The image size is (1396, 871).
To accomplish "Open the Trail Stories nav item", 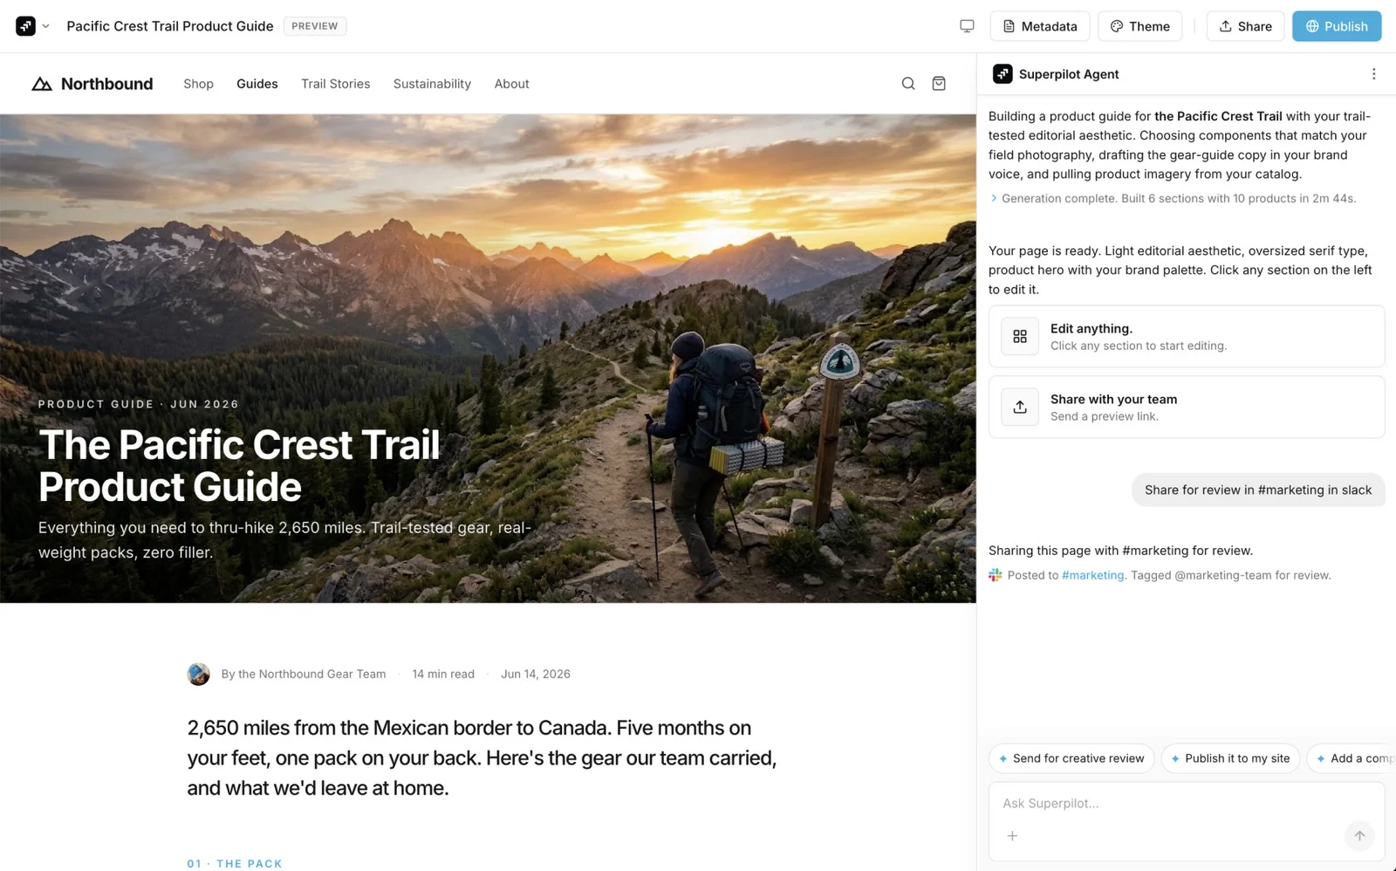I will (335, 84).
